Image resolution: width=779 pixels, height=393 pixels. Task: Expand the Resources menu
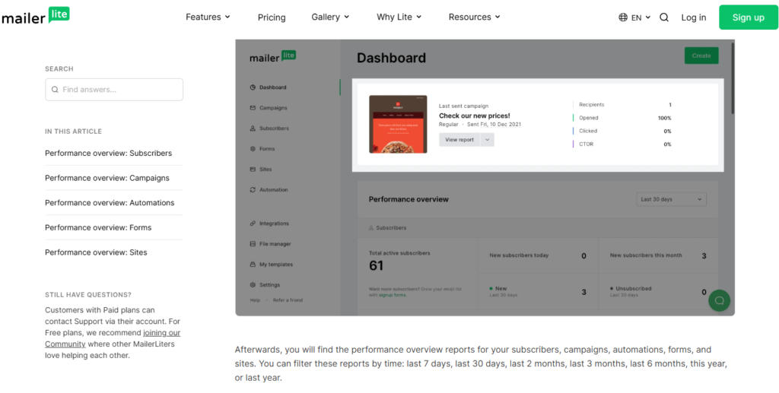[x=474, y=17]
